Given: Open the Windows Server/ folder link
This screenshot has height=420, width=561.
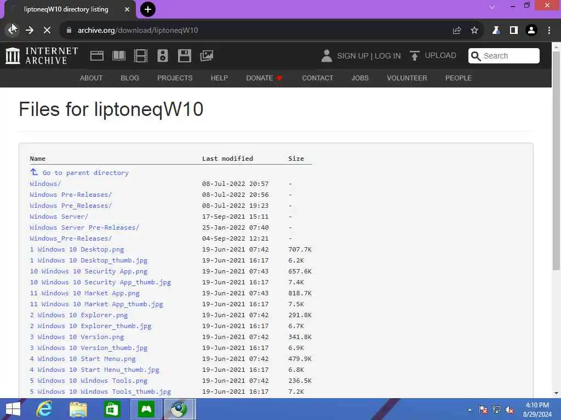Looking at the screenshot, I should point(59,217).
